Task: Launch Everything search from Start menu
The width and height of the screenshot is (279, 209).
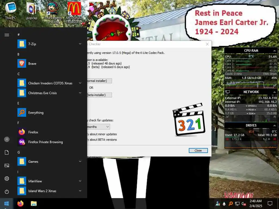Action: (x=50, y=112)
